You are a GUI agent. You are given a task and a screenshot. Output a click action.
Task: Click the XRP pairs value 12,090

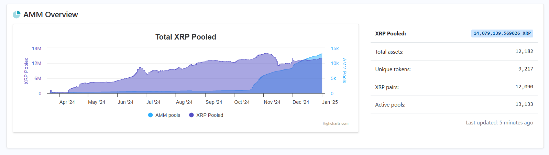click(524, 87)
